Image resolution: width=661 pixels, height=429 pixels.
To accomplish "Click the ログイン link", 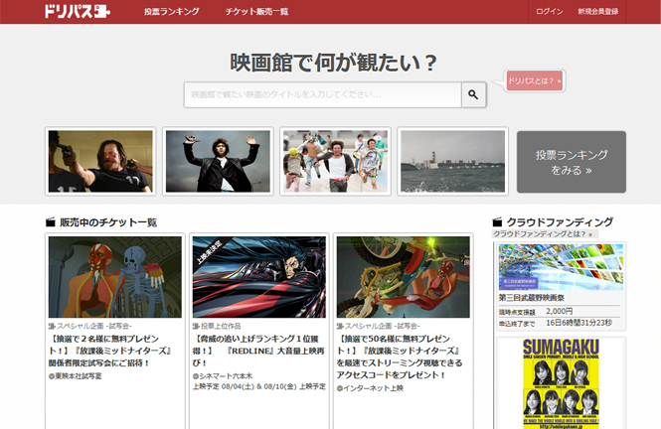I will tap(549, 12).
